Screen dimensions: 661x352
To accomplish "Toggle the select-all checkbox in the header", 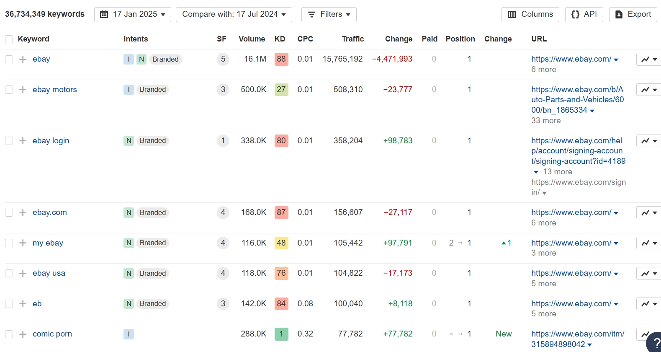I will tap(9, 39).
